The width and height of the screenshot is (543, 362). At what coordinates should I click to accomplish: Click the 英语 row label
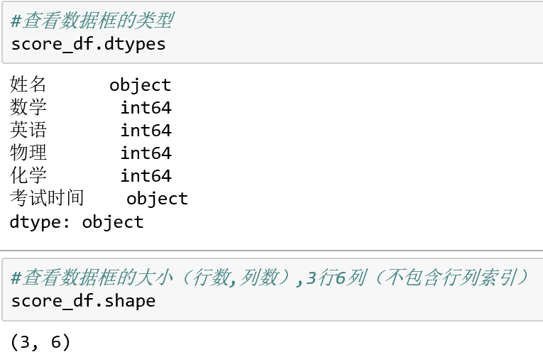(x=28, y=130)
